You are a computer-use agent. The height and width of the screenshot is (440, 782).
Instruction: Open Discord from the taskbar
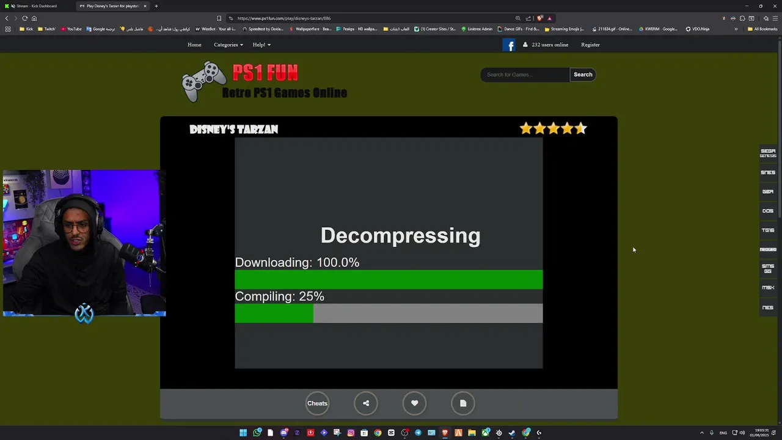(x=284, y=433)
